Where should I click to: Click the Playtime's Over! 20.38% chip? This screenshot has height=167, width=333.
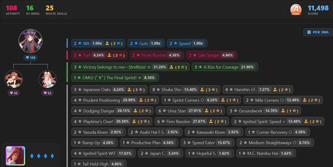pos(112,121)
